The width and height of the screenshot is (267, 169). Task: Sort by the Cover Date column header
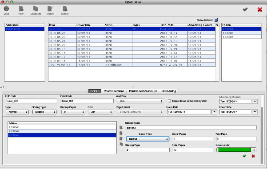(x=90, y=25)
